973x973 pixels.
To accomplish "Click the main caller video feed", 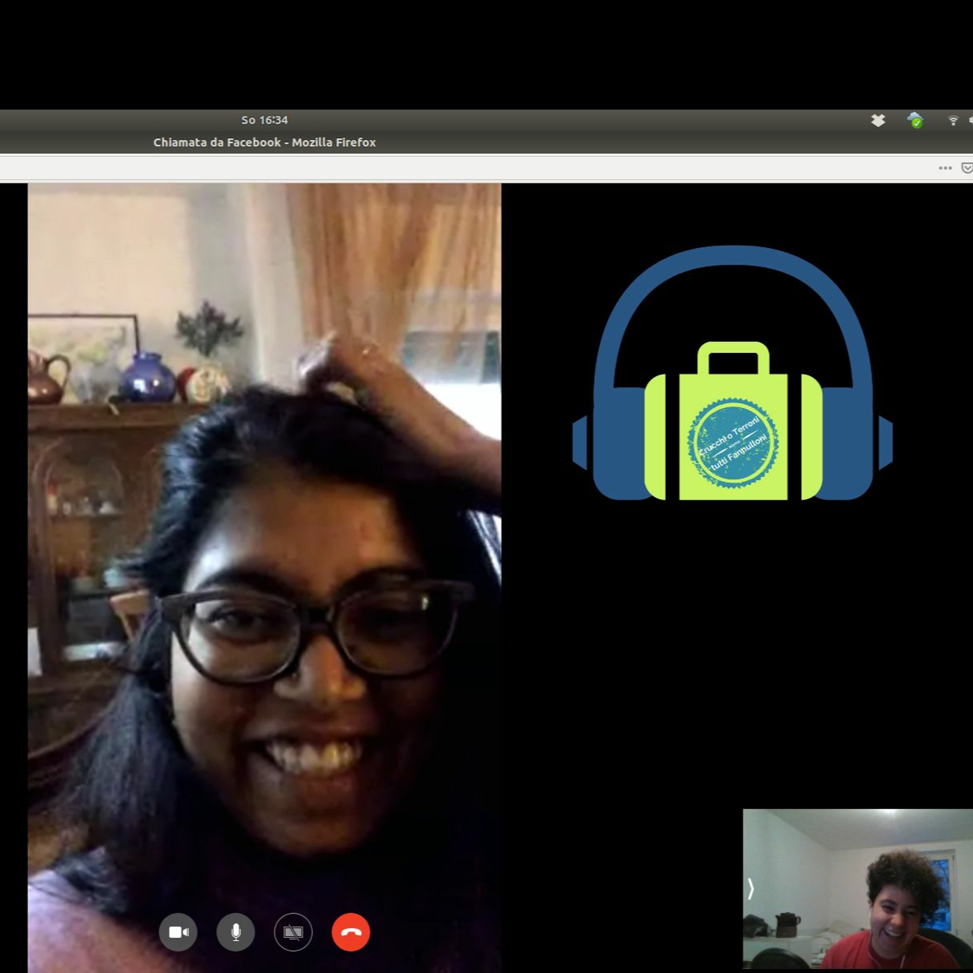I will point(264,578).
